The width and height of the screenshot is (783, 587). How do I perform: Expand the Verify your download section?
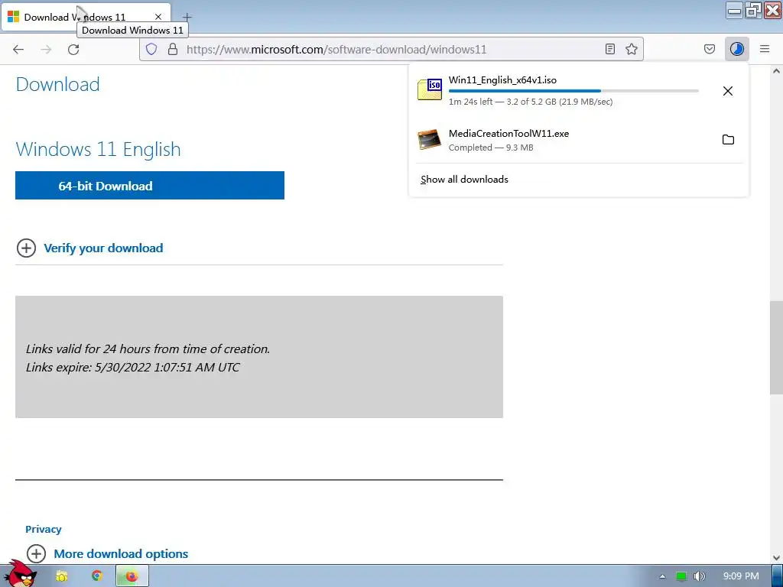[90, 248]
